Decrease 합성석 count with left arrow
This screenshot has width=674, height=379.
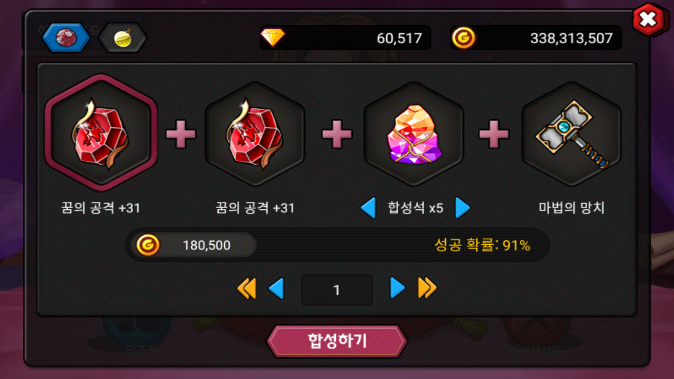(369, 208)
